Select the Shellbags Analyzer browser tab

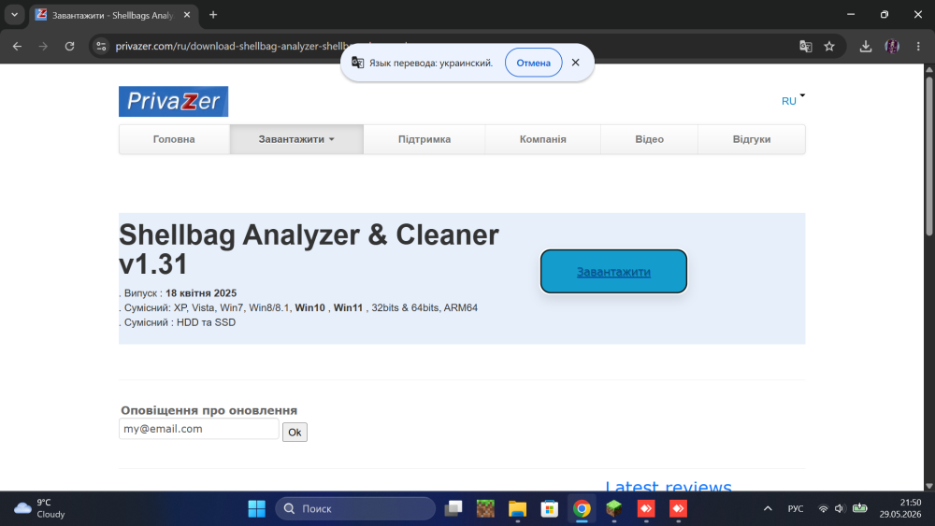point(112,15)
